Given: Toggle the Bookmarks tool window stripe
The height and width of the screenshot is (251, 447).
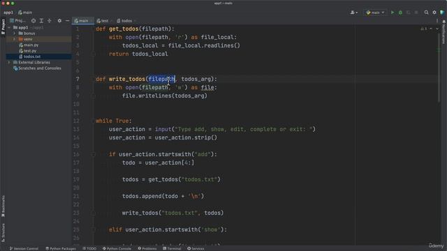Looking at the screenshot, I should tap(3, 206).
